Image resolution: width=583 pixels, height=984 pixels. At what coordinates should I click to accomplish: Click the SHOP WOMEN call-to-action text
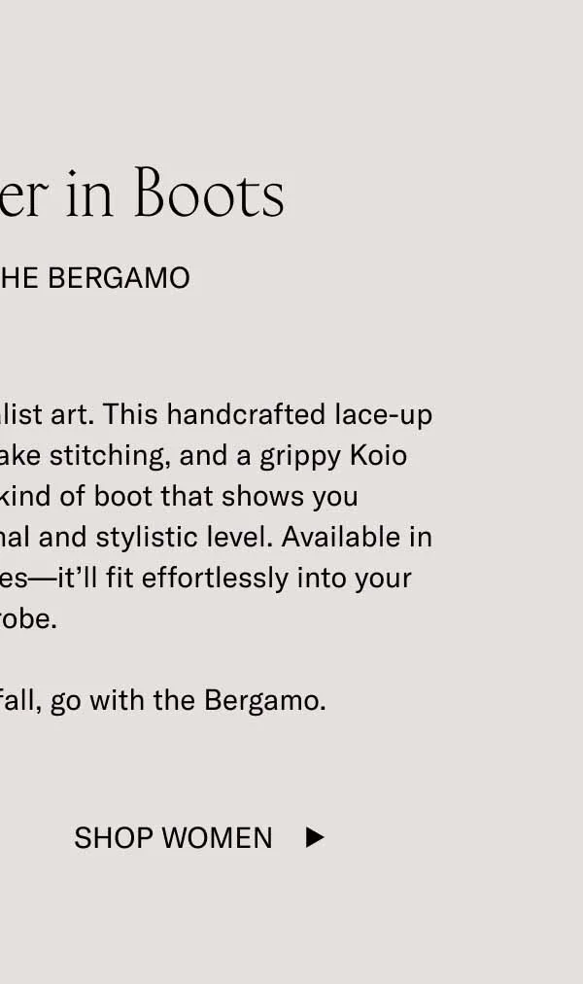(x=173, y=837)
